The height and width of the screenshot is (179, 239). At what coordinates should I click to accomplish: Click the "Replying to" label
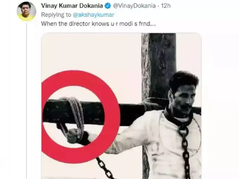56,15
